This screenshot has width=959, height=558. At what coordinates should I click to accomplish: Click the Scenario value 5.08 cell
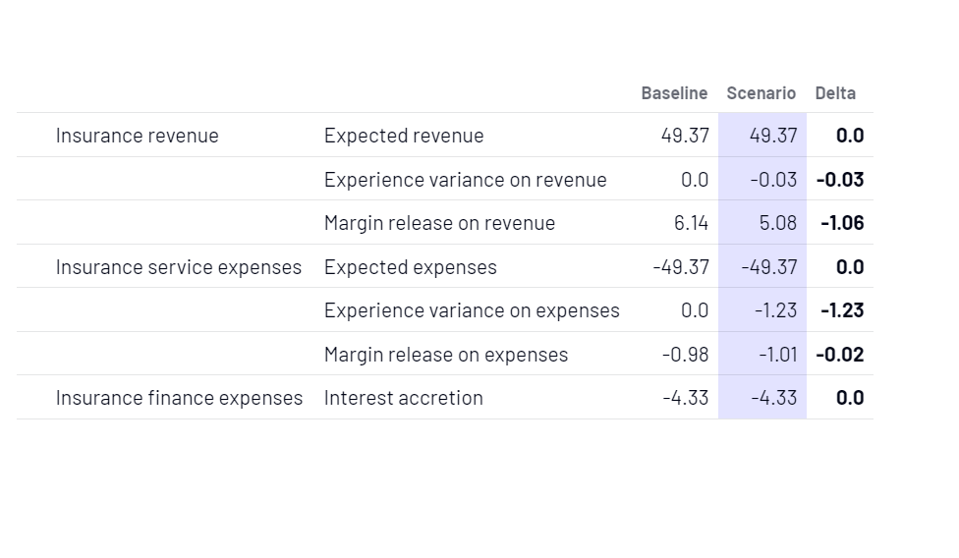[x=777, y=223]
